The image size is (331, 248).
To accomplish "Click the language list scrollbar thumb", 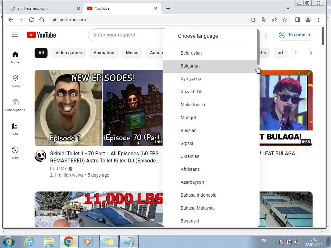I will coord(258,47).
